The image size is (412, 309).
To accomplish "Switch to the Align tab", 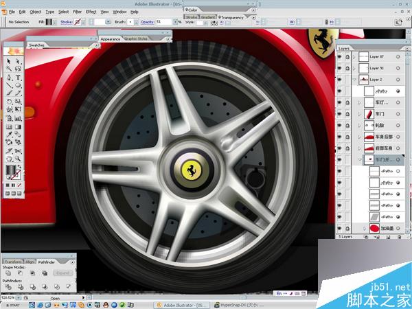I will click(30, 262).
